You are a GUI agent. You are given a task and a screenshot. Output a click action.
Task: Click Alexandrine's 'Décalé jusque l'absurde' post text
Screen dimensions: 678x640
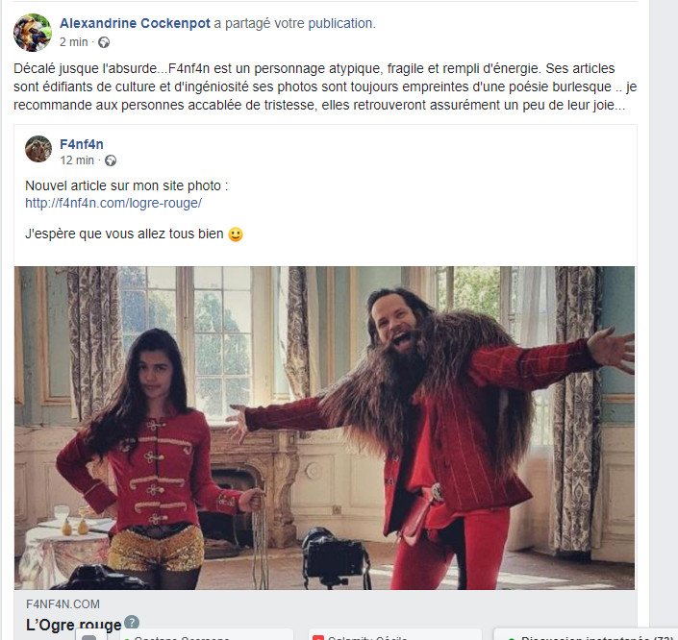[325, 86]
